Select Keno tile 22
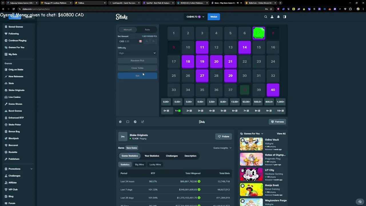The height and width of the screenshot is (206, 366). (245, 62)
